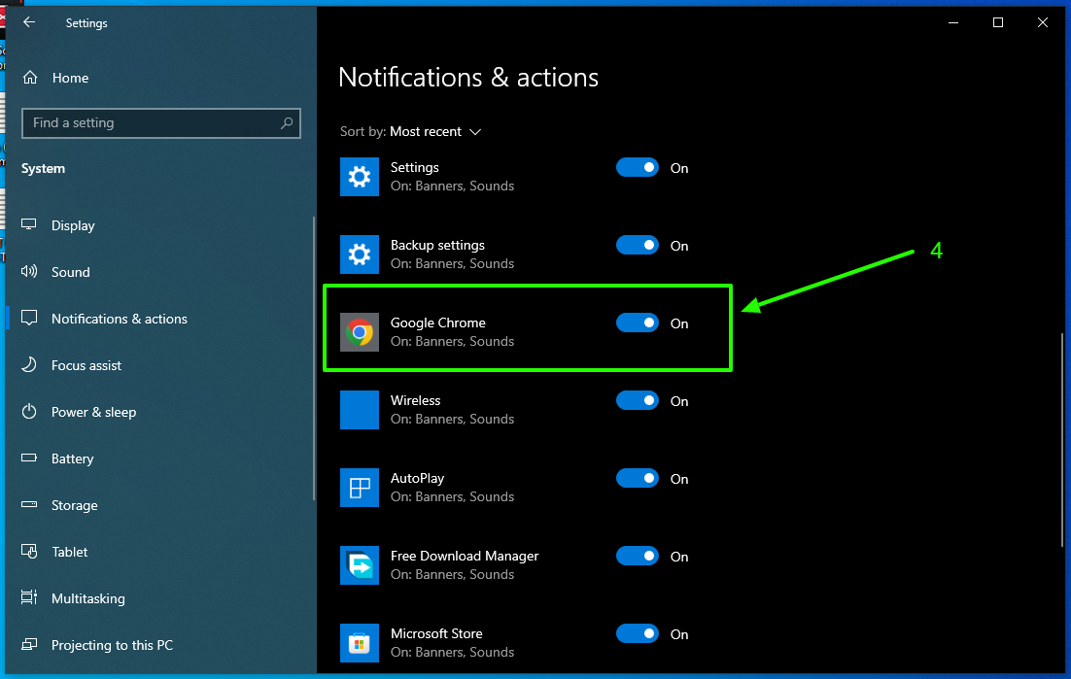Click the Focus assist moon icon
The width and height of the screenshot is (1071, 679).
[x=29, y=364]
